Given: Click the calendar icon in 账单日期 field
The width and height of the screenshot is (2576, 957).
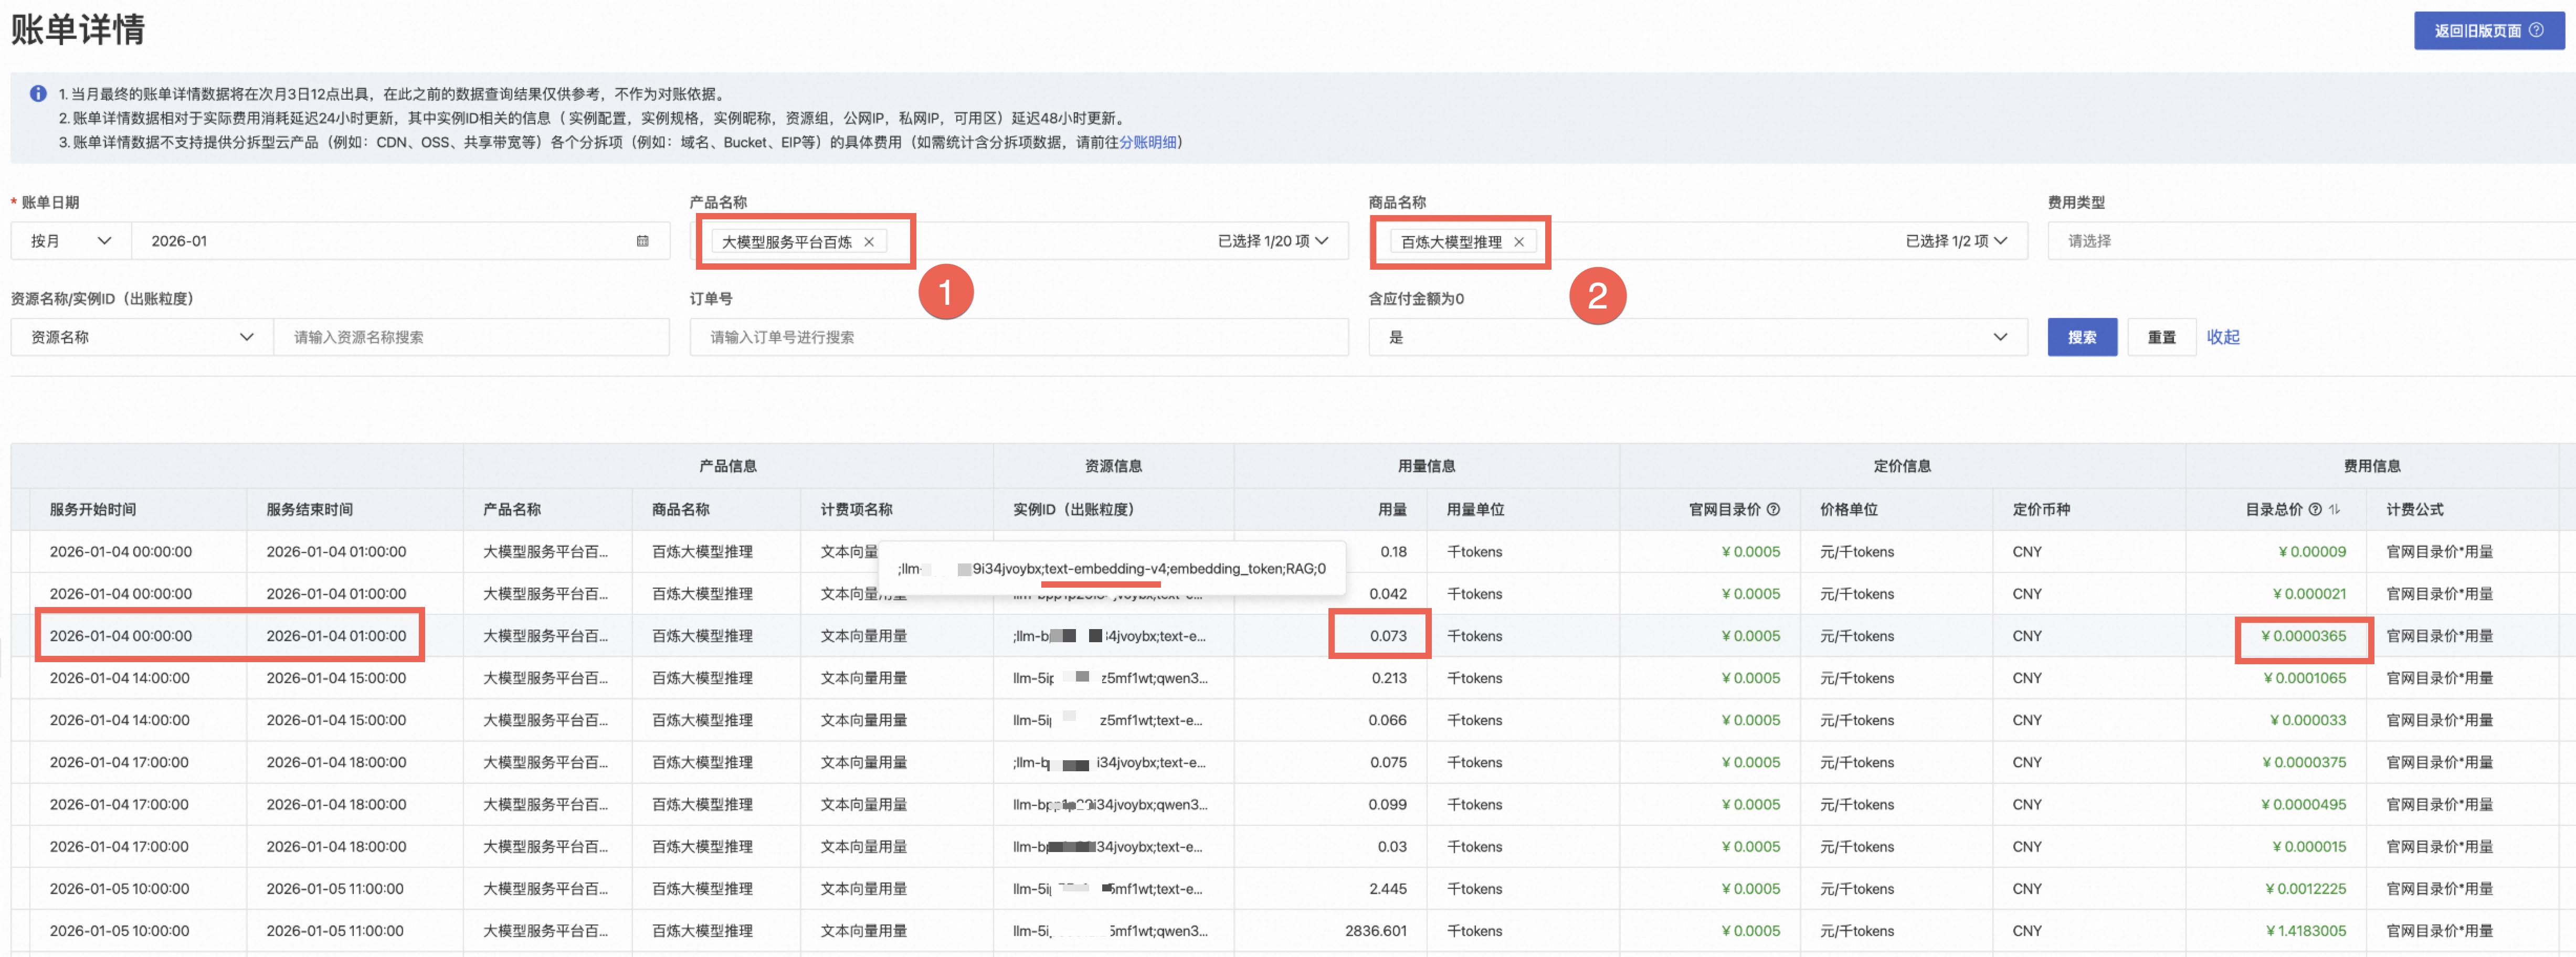Looking at the screenshot, I should click(x=642, y=241).
